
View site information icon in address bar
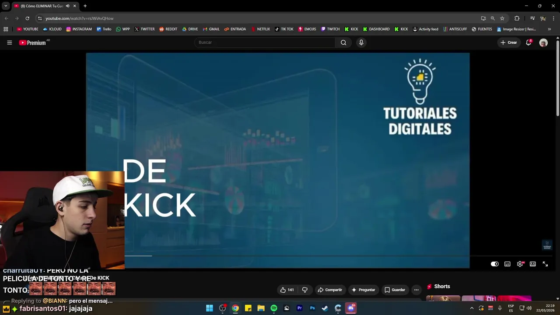[x=40, y=18]
